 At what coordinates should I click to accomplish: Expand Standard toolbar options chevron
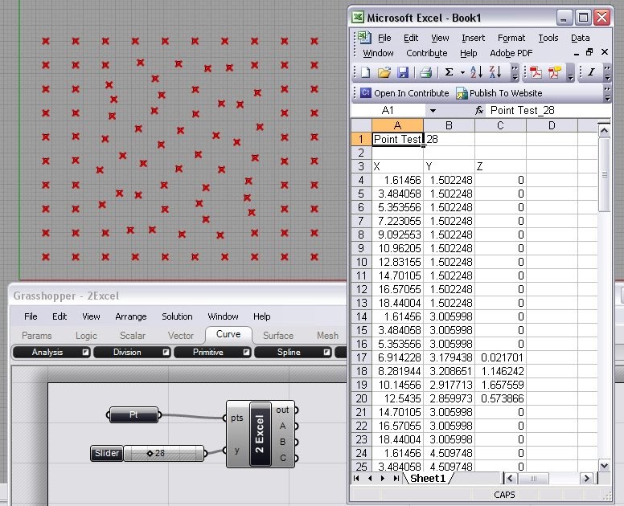point(515,72)
